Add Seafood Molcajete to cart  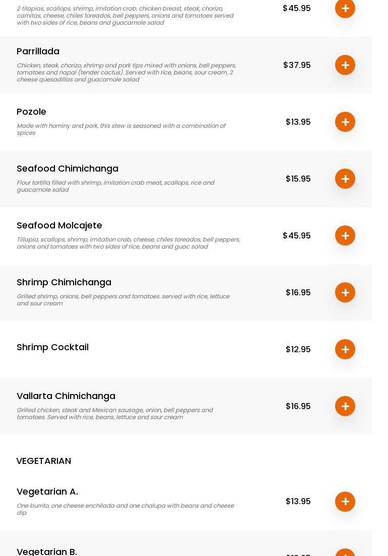(x=345, y=235)
